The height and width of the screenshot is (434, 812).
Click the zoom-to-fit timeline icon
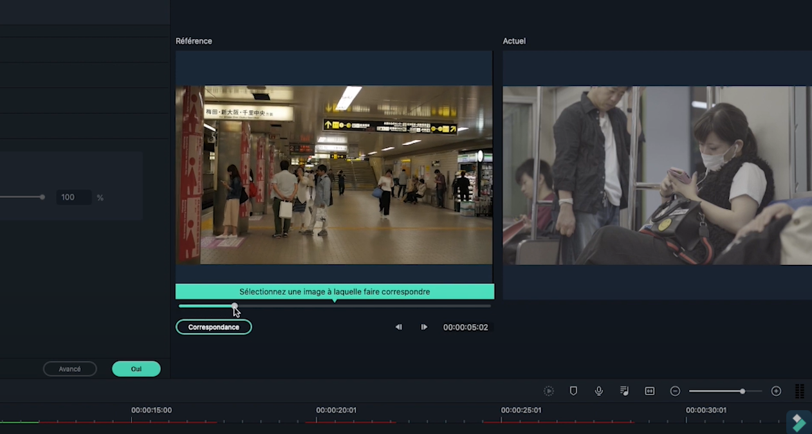point(650,391)
